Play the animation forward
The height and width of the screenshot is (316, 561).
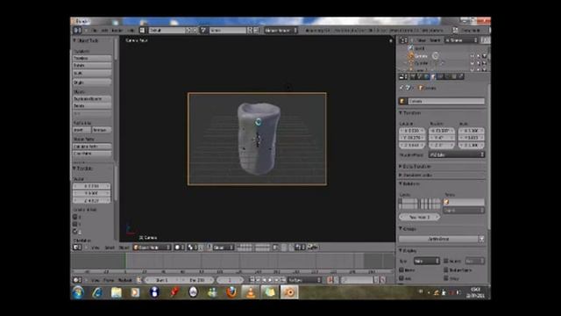(x=271, y=280)
